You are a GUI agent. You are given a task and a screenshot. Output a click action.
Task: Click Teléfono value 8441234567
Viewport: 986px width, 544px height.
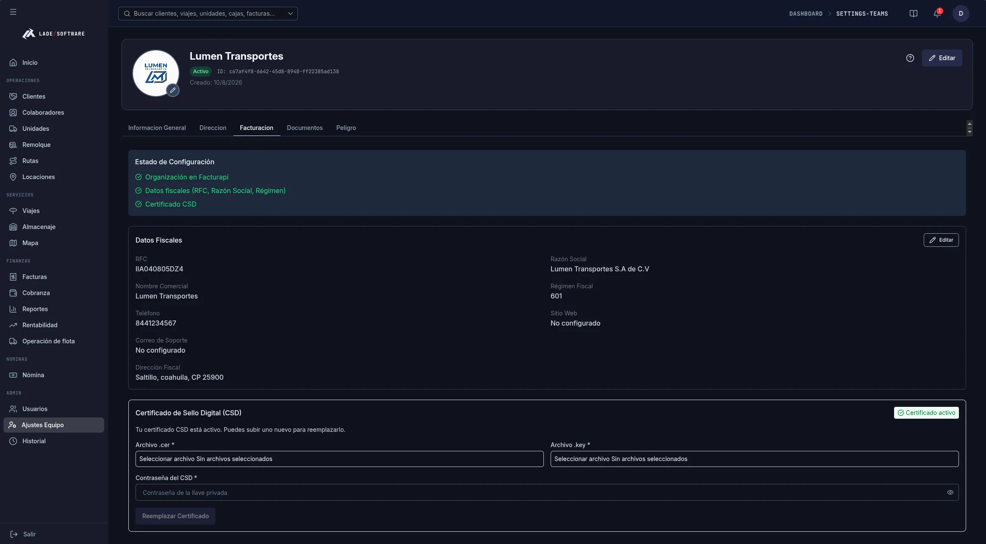pos(156,323)
